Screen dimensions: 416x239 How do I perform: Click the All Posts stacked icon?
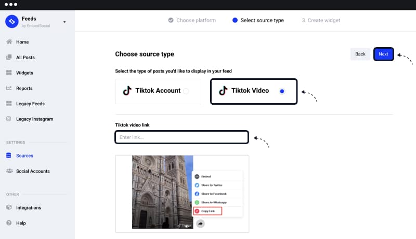[x=9, y=57]
